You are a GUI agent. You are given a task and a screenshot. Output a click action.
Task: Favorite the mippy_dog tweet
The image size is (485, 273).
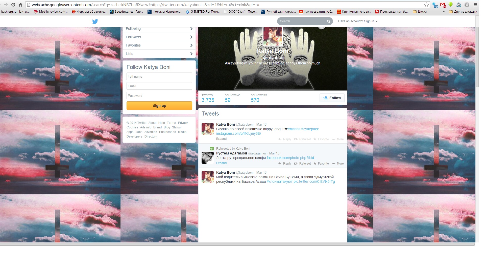coord(321,139)
